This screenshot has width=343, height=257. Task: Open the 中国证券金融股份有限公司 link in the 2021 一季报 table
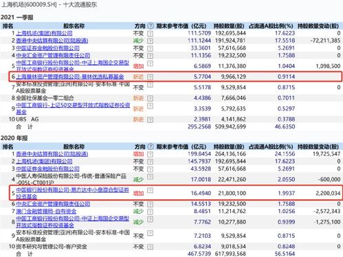point(47,48)
